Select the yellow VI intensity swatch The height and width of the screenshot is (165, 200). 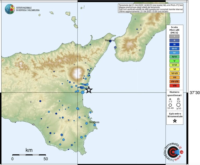tap(174, 69)
